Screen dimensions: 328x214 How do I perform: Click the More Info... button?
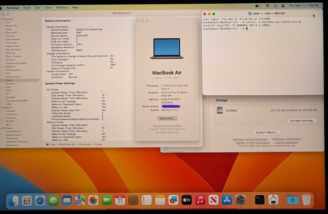[167, 118]
